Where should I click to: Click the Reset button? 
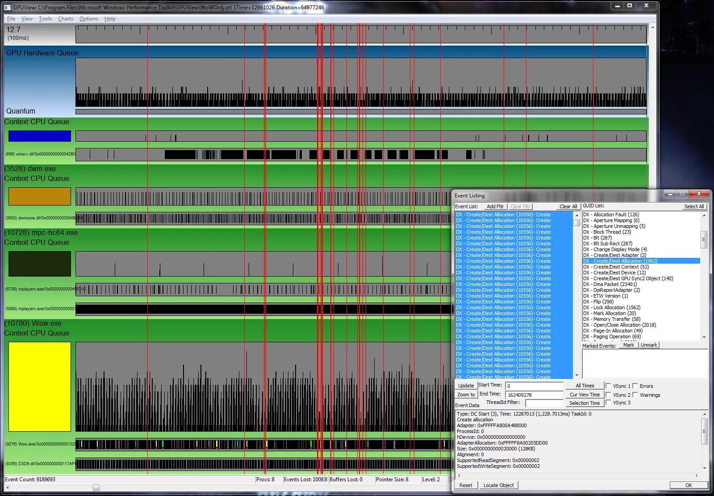click(466, 485)
